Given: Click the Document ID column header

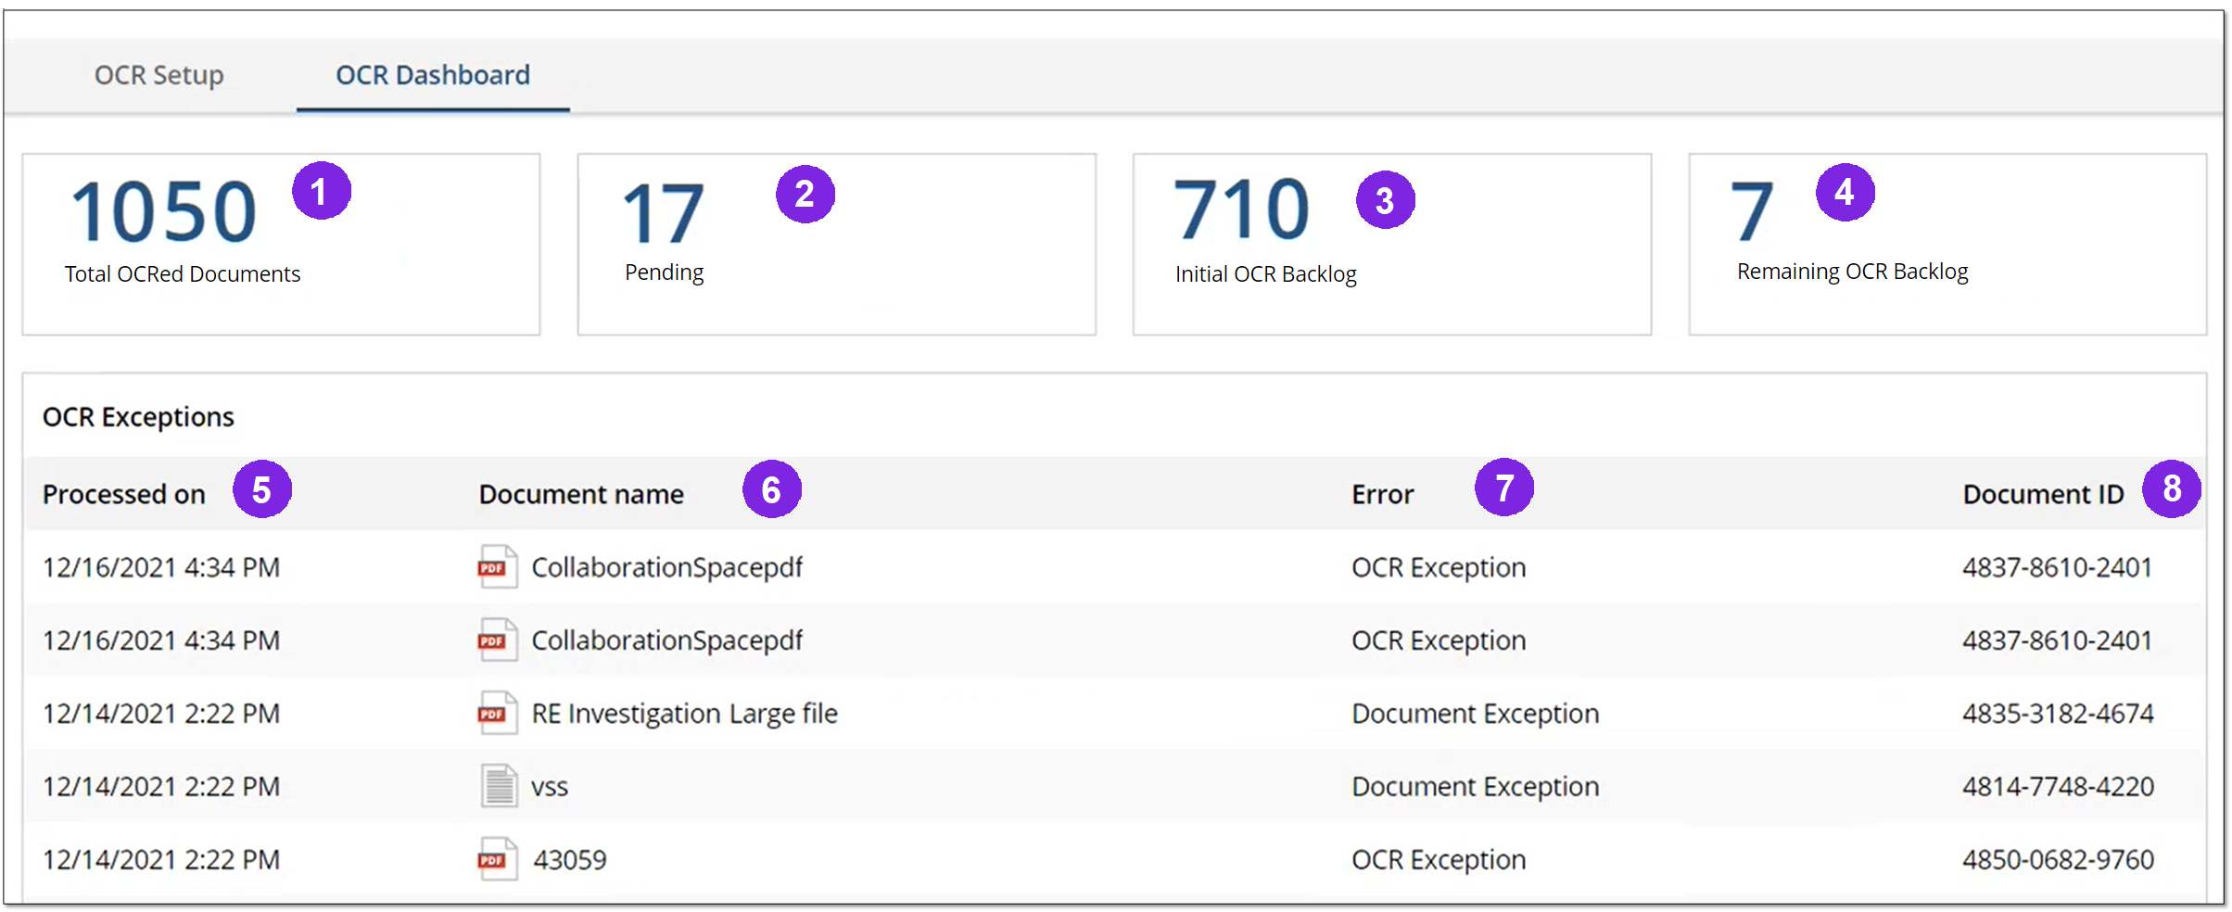Looking at the screenshot, I should 2043,493.
